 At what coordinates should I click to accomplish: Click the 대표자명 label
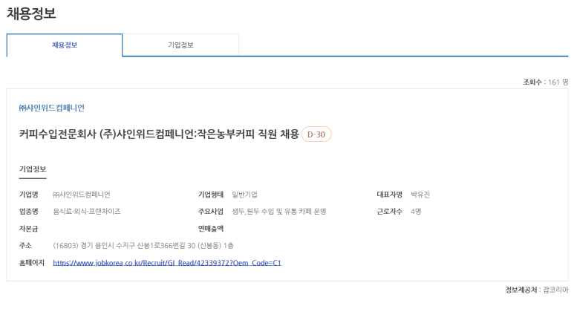click(x=390, y=195)
